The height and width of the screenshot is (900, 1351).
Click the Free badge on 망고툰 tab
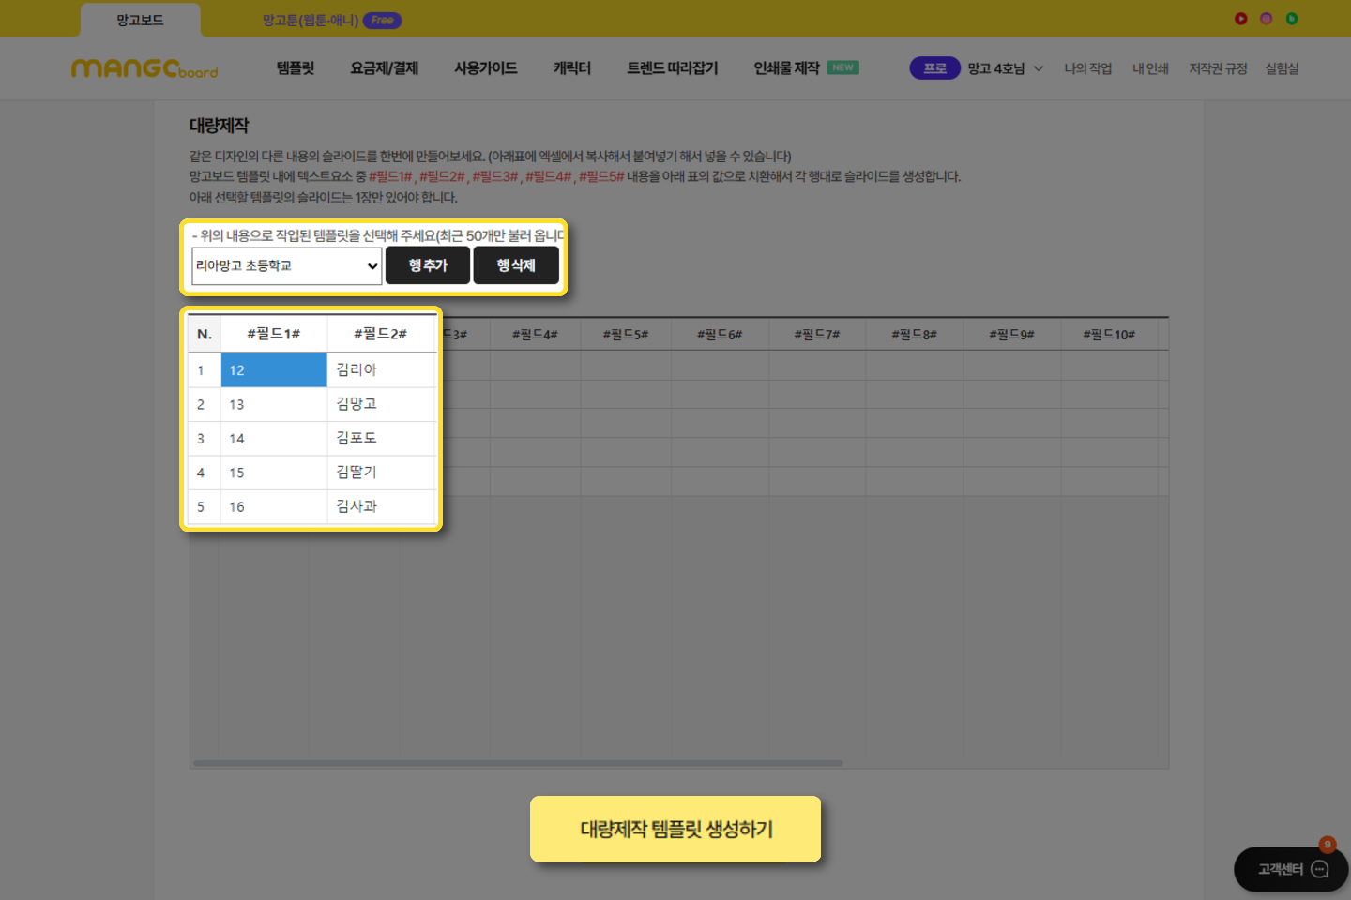(x=382, y=20)
